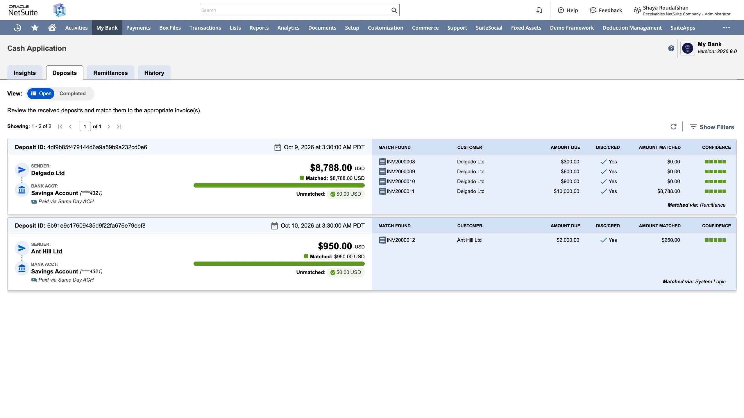Click the Ant Hill Ltd sender arrow icon

coord(22,248)
